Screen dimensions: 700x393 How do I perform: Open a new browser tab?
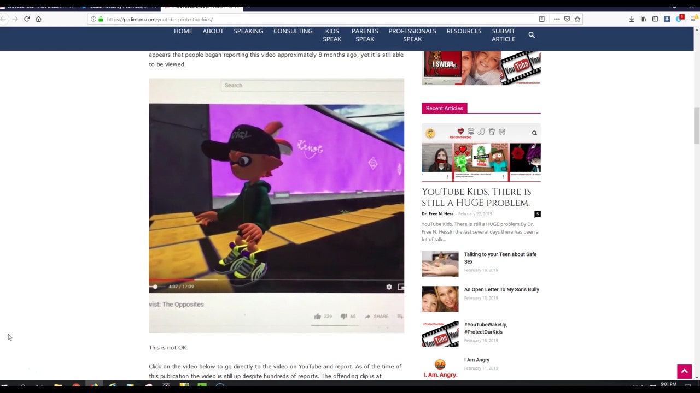coord(249,7)
